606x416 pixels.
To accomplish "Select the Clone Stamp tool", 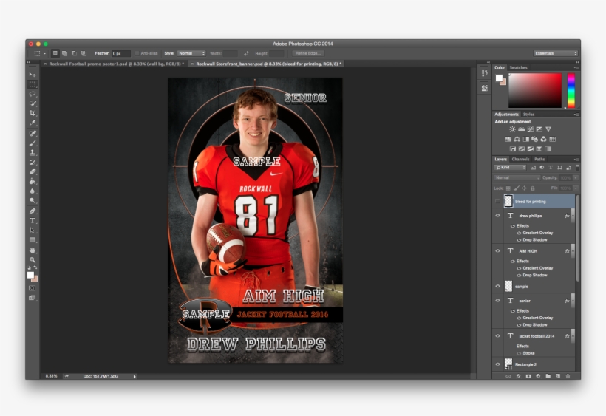I will (33, 152).
